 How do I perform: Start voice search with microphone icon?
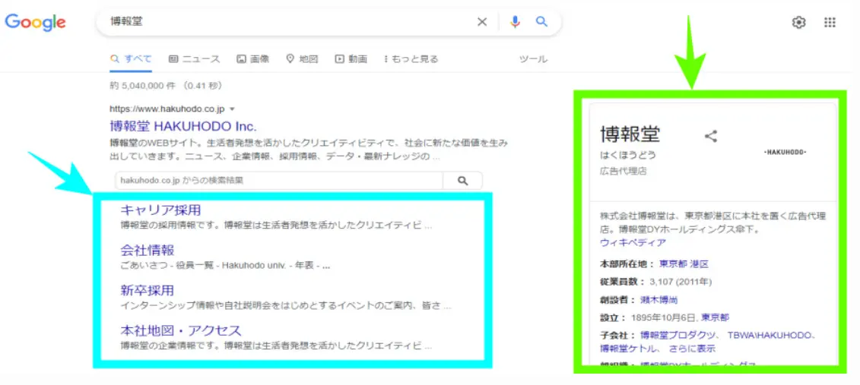(515, 22)
